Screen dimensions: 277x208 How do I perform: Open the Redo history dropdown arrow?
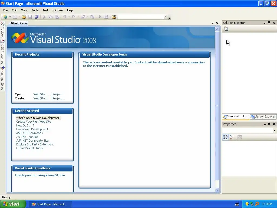click(78, 17)
